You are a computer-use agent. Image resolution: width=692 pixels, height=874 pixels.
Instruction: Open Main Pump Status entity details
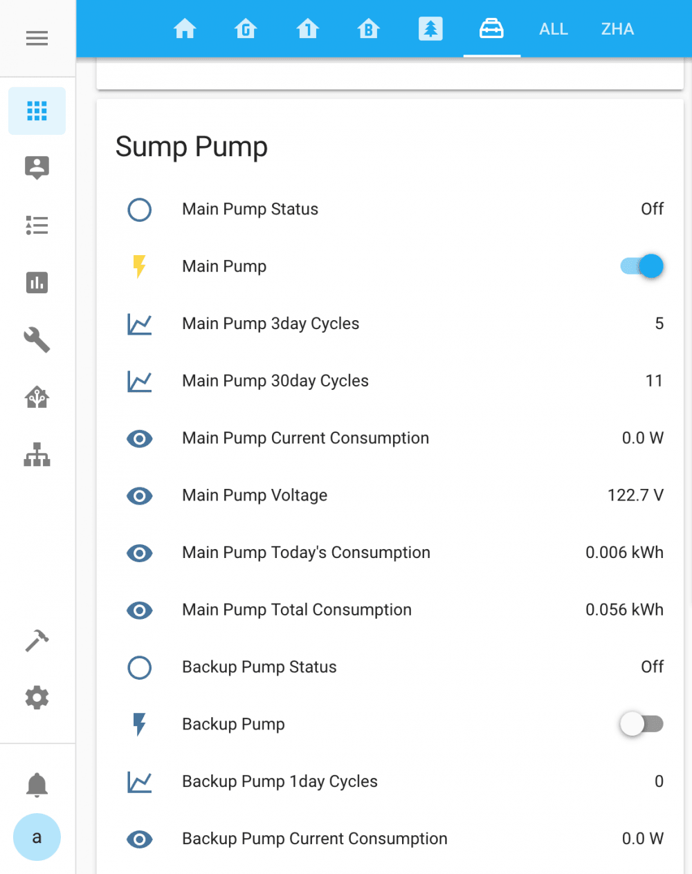point(250,209)
